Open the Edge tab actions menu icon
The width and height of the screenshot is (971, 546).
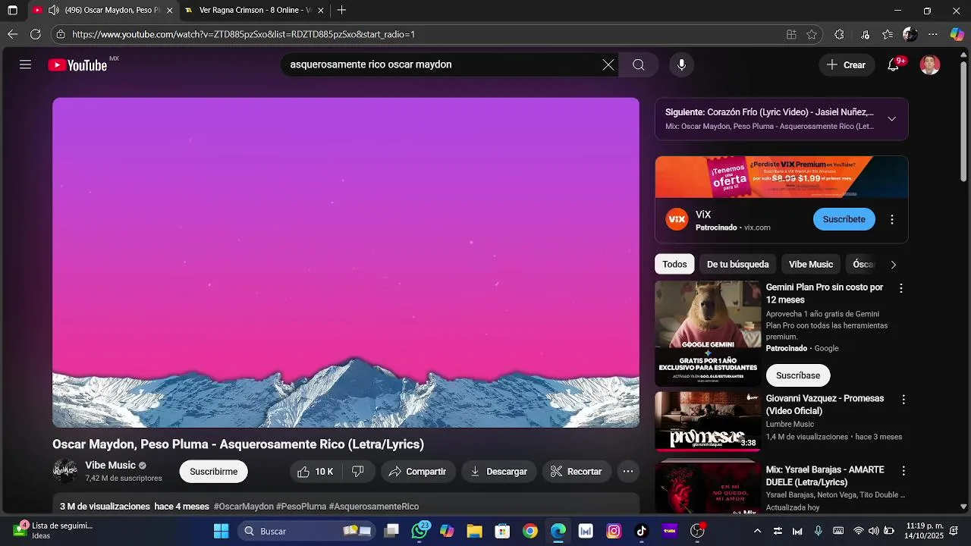12,10
